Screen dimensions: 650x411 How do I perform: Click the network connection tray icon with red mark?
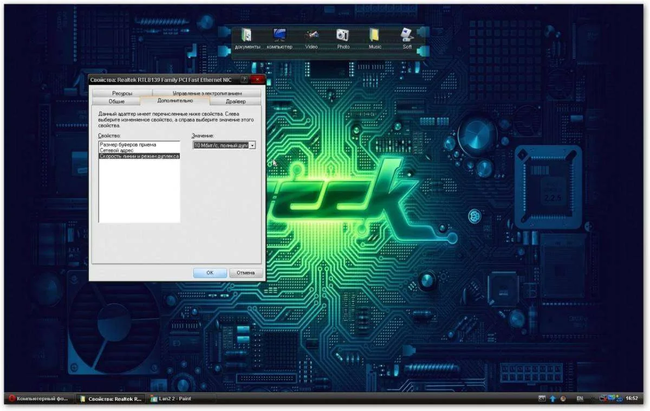(604, 399)
